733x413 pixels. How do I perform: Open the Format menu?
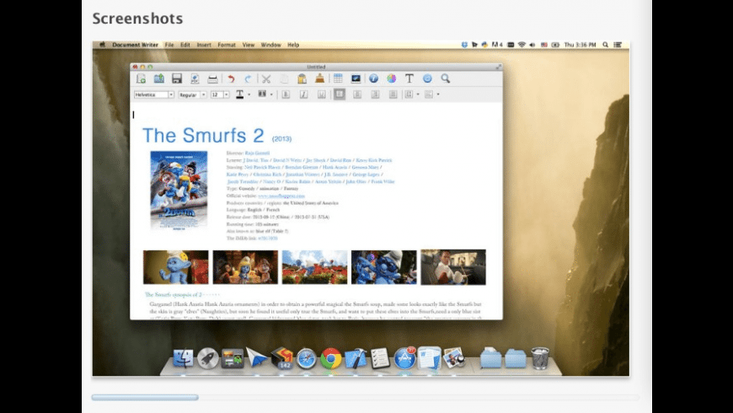(x=227, y=45)
